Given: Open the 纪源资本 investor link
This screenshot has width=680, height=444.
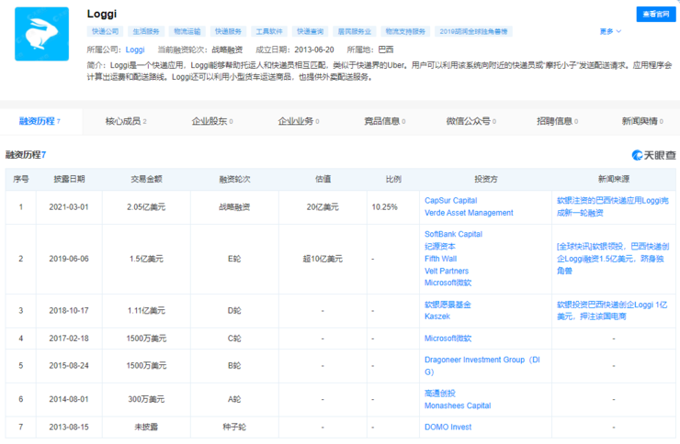Looking at the screenshot, I should pos(440,246).
